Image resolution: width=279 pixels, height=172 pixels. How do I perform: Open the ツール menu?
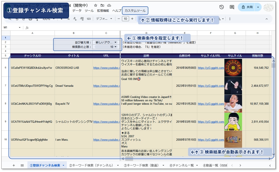(x=89, y=11)
